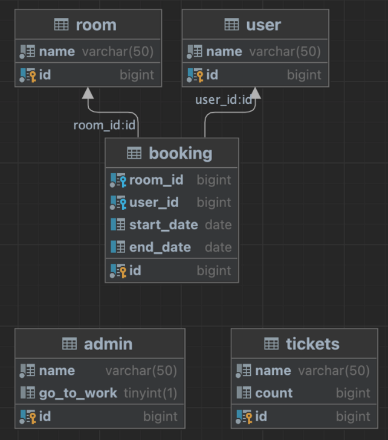Click the booking table grid icon
Screen dimensions: 388x440
pos(134,153)
